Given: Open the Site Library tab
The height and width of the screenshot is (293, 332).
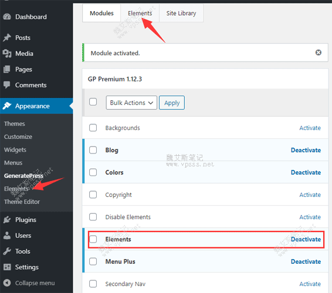Looking at the screenshot, I should [181, 13].
